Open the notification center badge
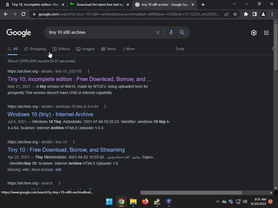 coord(270,201)
